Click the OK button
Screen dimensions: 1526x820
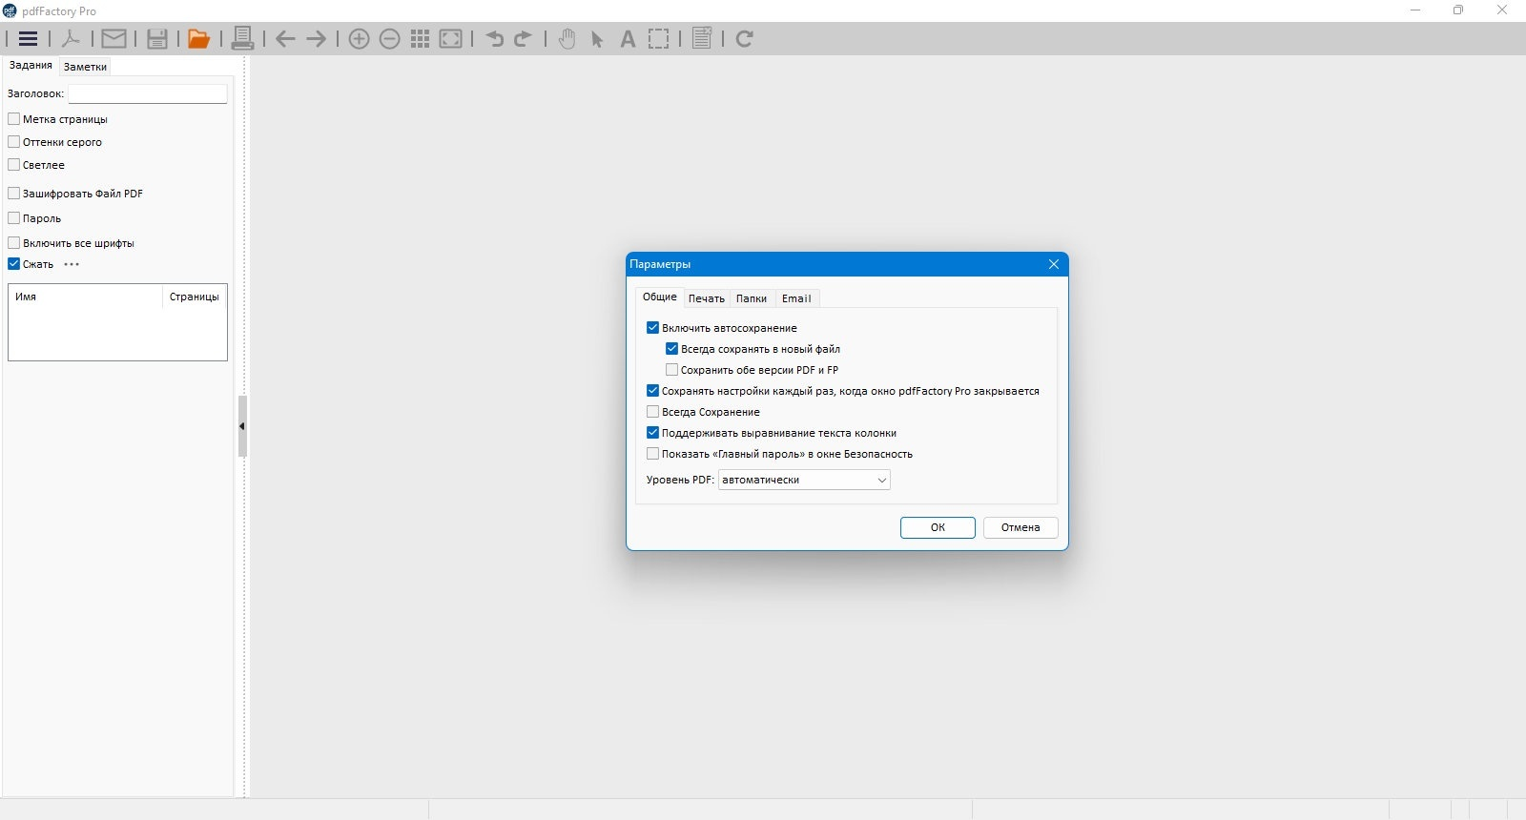[938, 527]
